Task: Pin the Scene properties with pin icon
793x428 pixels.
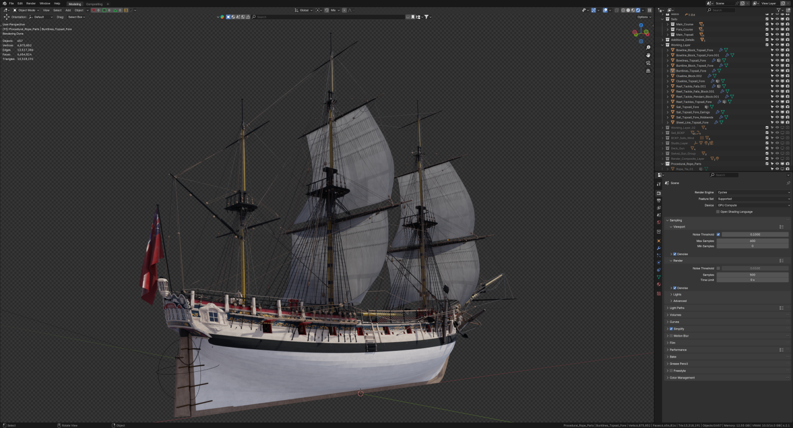Action: (788, 183)
